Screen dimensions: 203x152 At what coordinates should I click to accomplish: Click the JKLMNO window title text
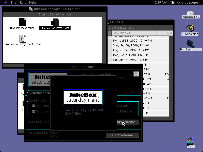118,22
